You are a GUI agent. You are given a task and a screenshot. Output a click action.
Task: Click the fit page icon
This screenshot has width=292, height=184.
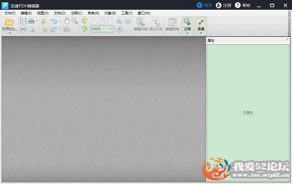(x=102, y=21)
